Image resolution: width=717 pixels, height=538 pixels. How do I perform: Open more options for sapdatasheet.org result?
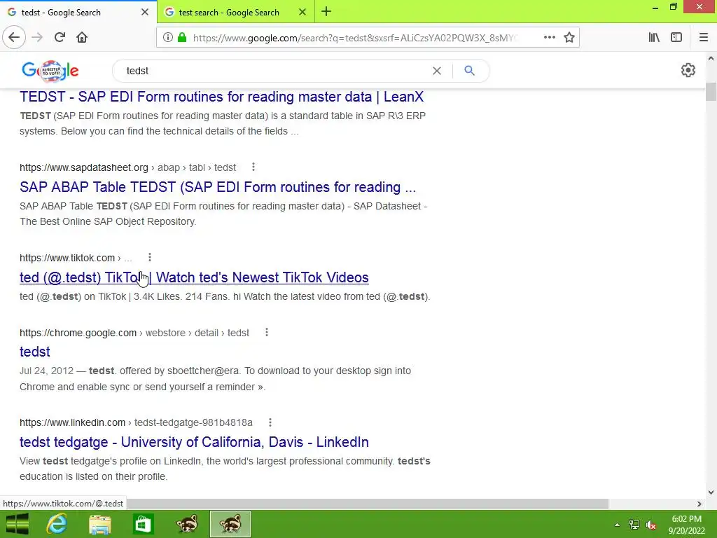(253, 167)
